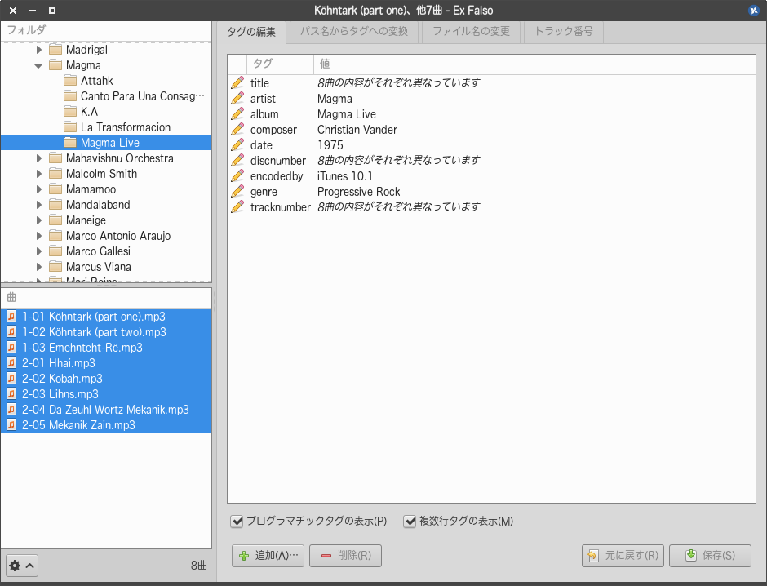
Task: Click the folder icon of K.A
Action: pos(70,112)
